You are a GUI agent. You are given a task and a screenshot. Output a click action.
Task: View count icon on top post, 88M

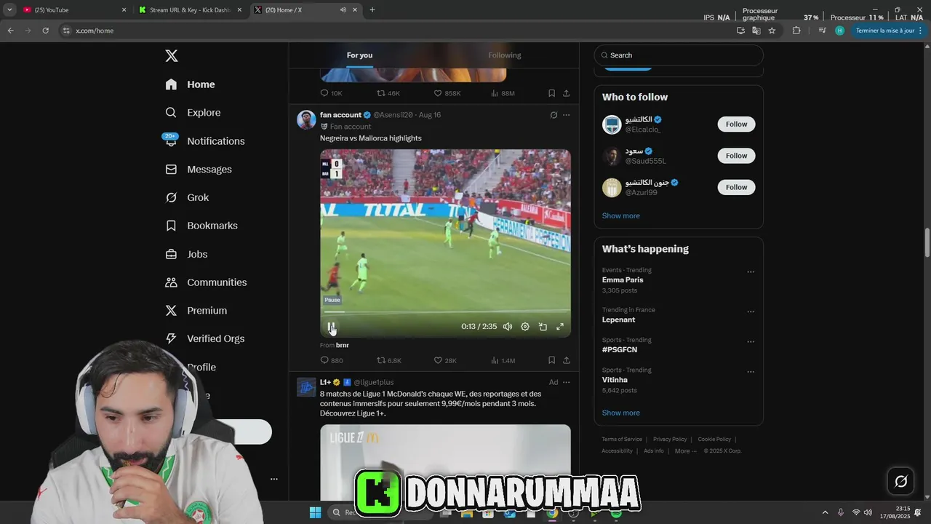(503, 93)
